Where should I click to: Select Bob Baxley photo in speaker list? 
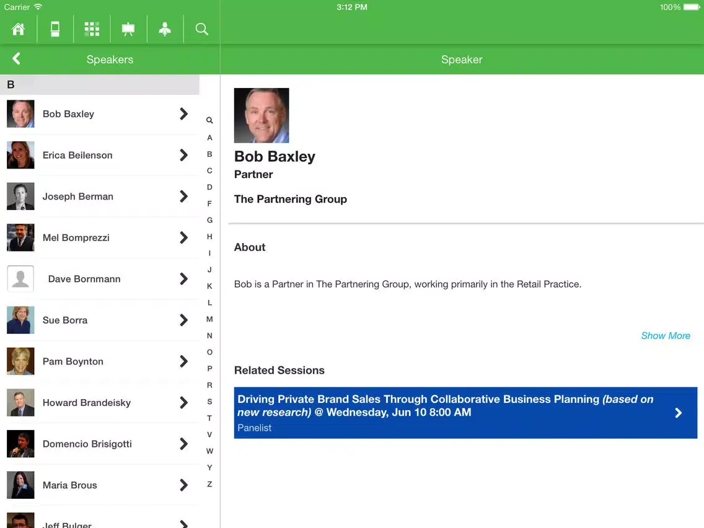[x=20, y=114]
